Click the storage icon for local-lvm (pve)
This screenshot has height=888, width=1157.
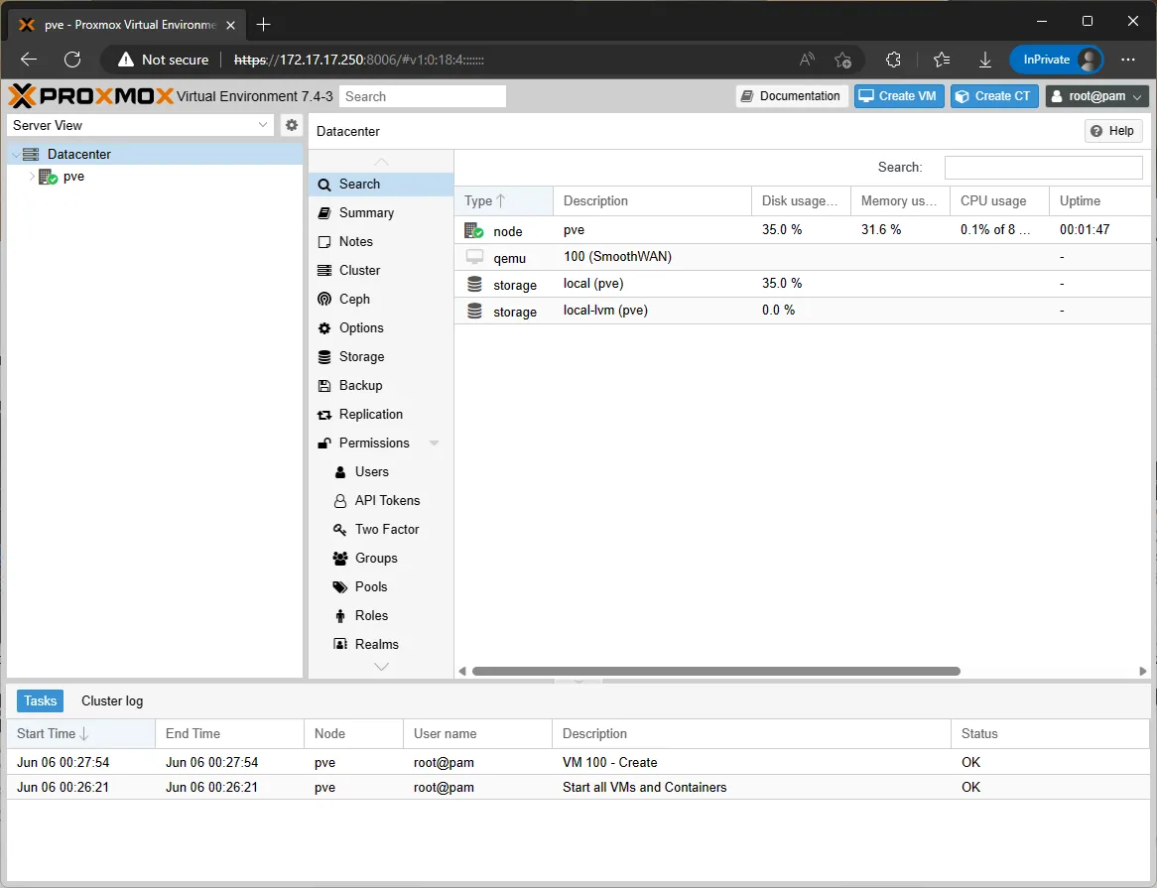click(474, 312)
